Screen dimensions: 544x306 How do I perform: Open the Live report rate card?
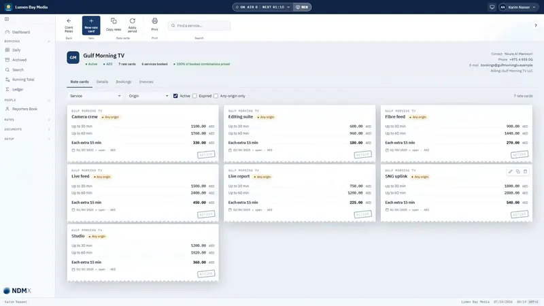coord(300,193)
